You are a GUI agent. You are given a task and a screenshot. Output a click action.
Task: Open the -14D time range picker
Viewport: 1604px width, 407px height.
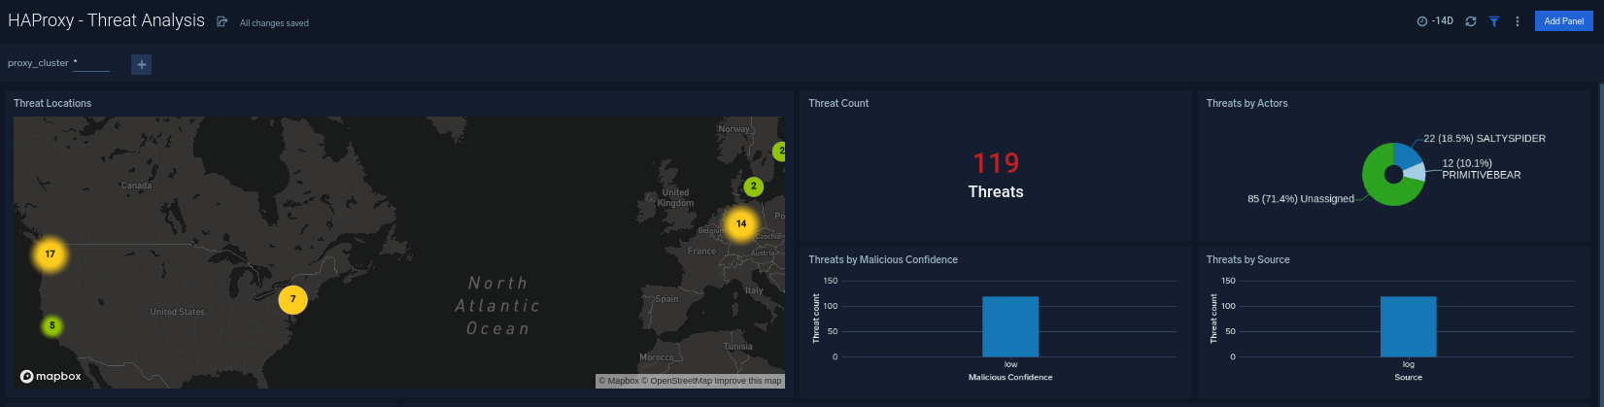1435,21
